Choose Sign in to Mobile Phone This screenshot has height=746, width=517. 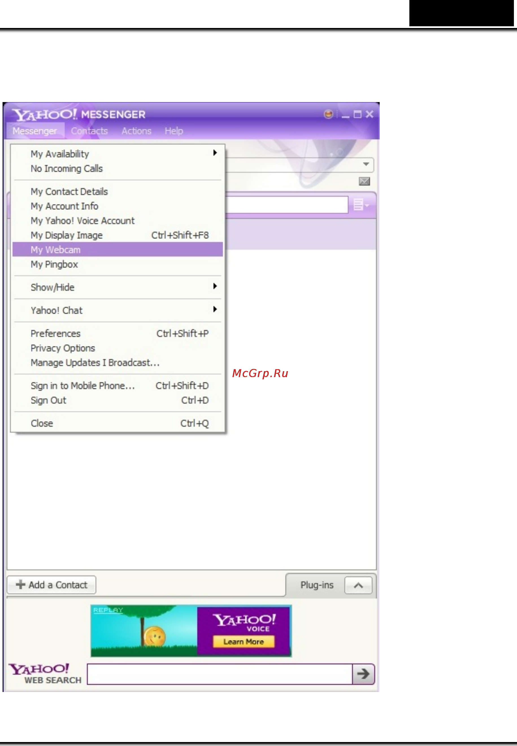118,386
